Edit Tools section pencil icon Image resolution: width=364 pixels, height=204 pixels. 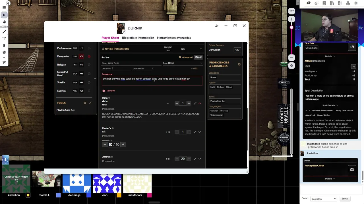[90, 103]
